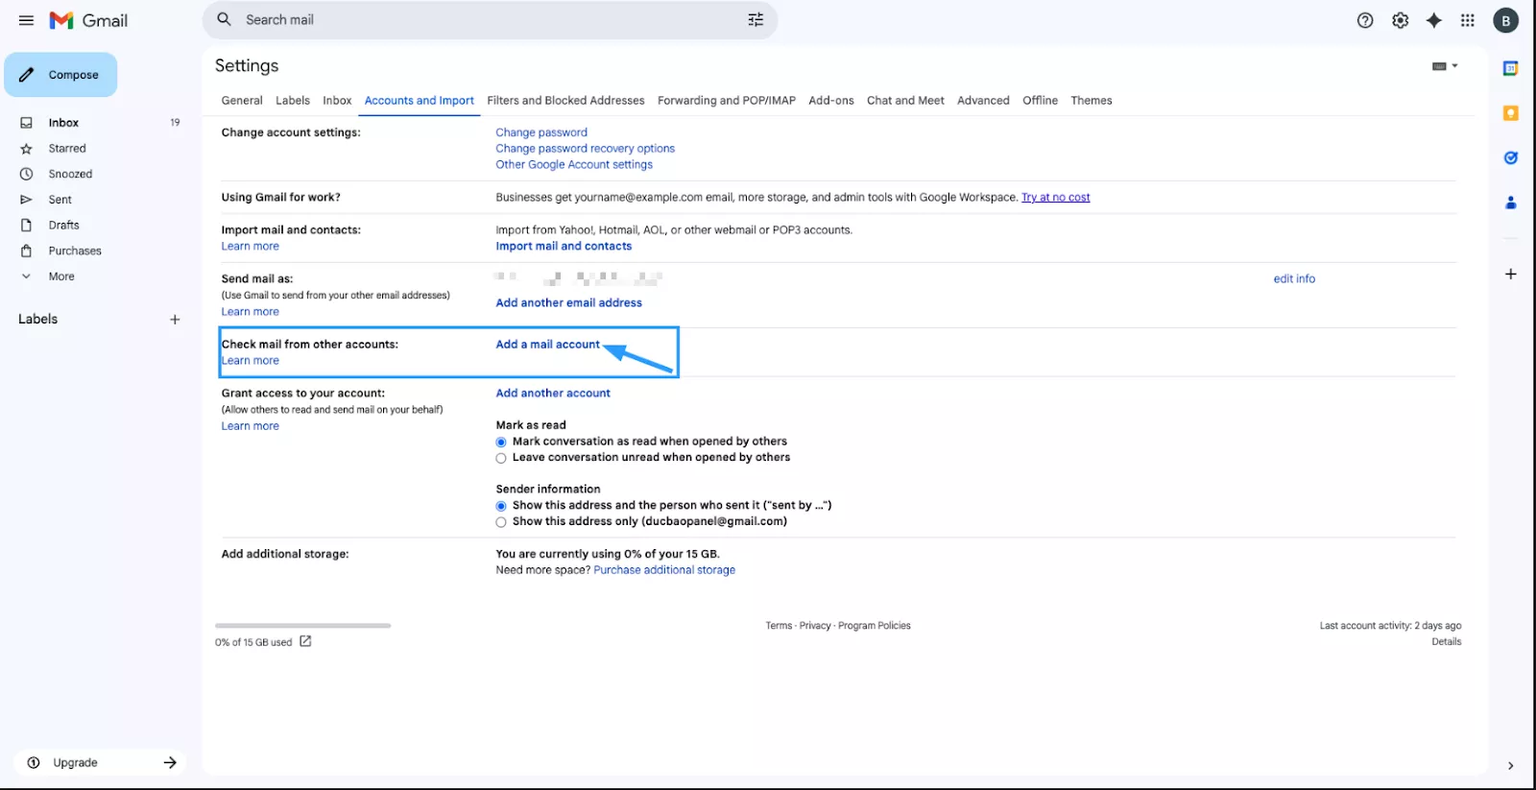Select Leave conversation unread when opened
The image size is (1536, 790).
(501, 459)
